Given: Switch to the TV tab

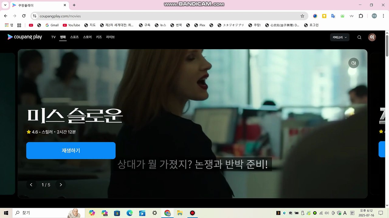Looking at the screenshot, I should click(53, 37).
